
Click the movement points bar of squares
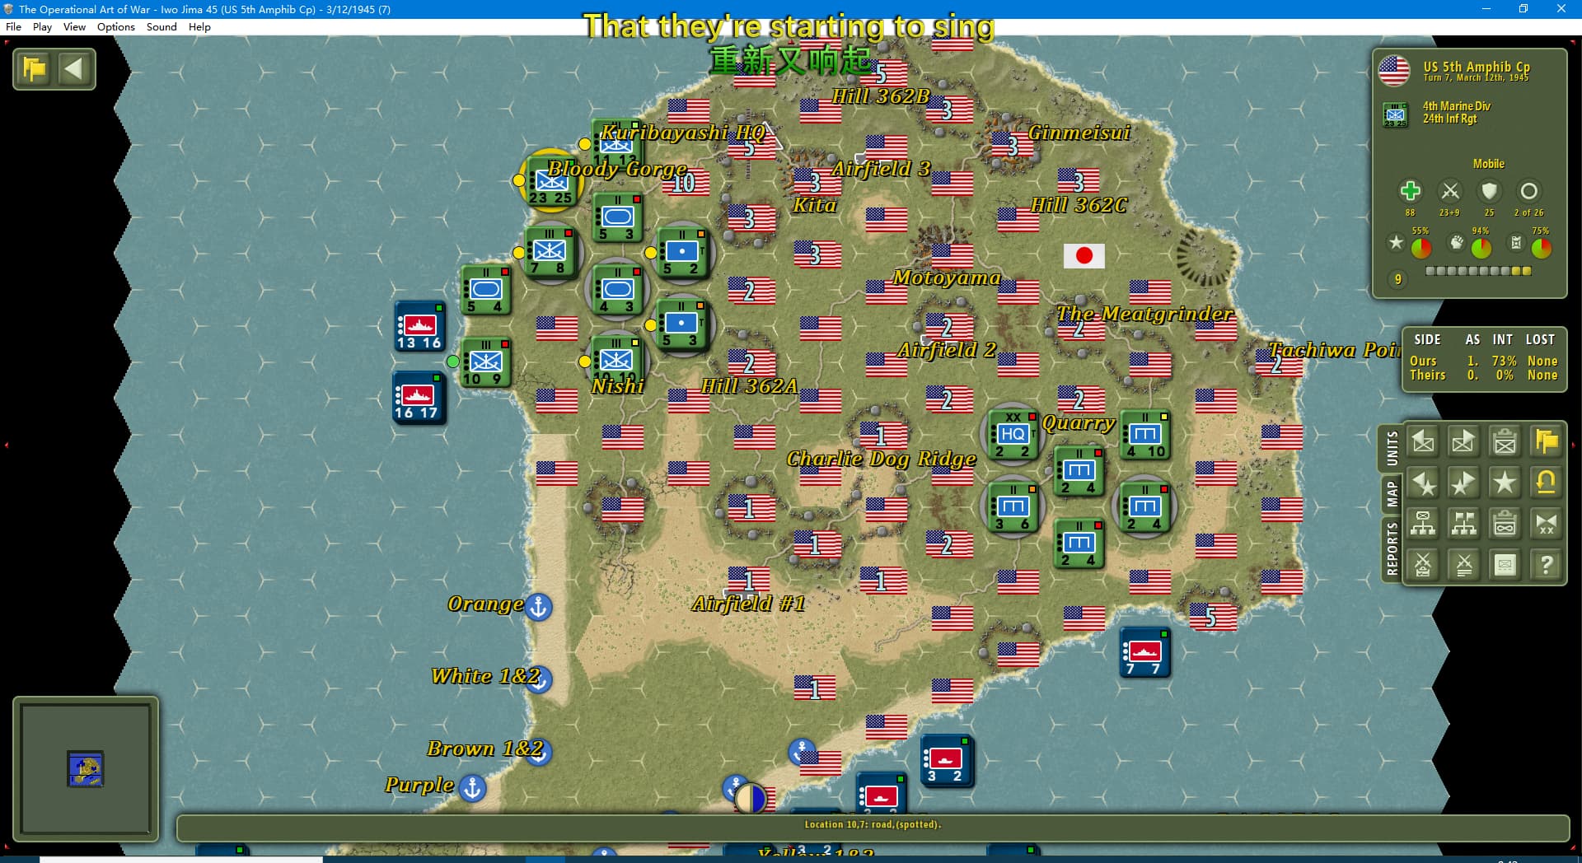click(x=1478, y=271)
